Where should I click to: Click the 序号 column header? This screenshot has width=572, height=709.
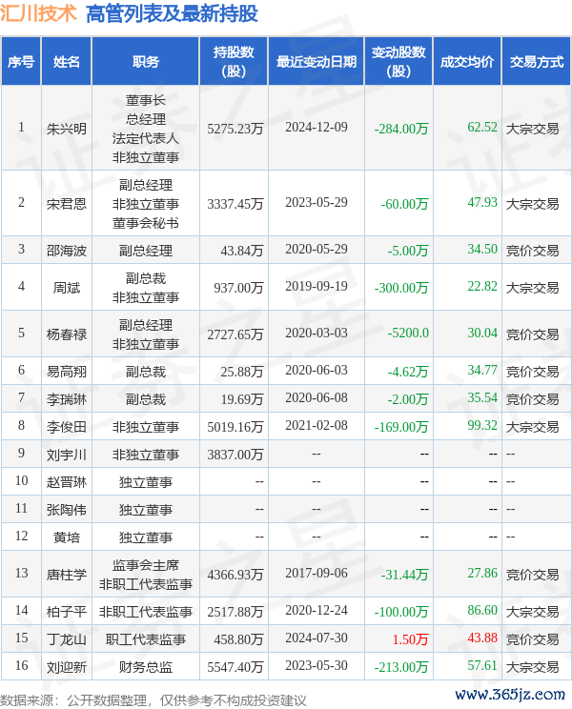click(21, 62)
